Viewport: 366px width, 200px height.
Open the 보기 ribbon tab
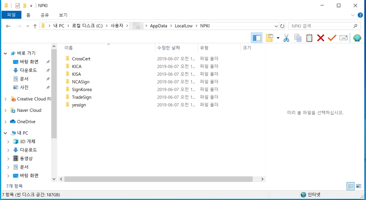pos(63,15)
